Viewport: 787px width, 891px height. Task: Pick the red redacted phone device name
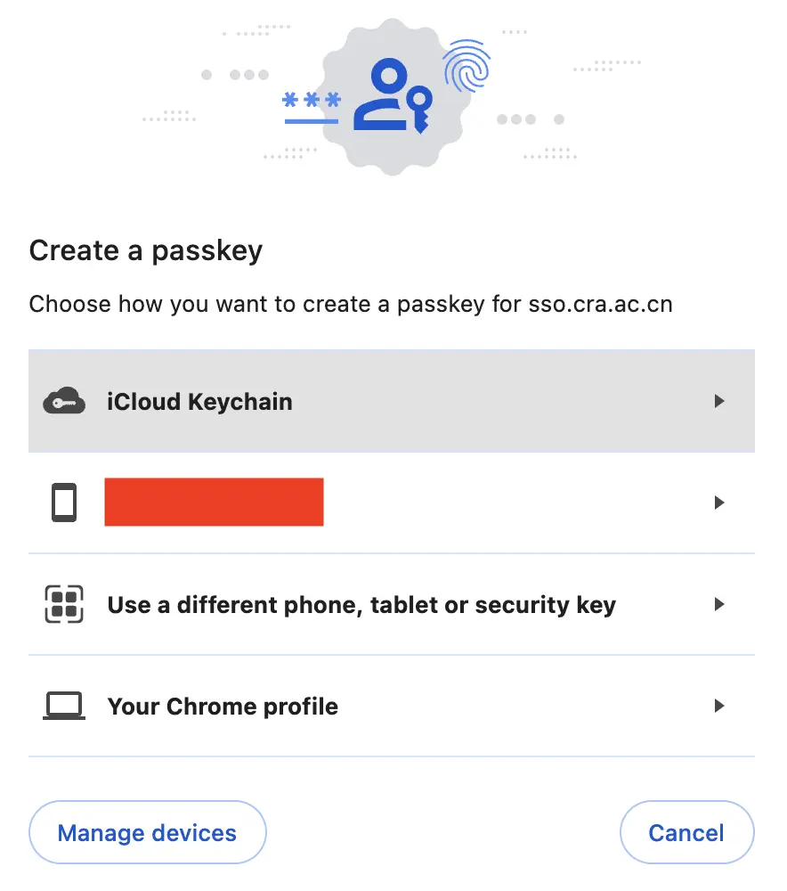[x=214, y=502]
